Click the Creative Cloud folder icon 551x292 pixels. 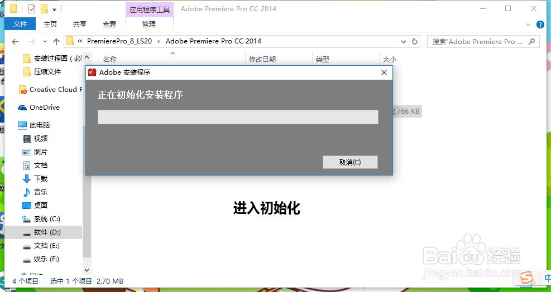[x=22, y=90]
